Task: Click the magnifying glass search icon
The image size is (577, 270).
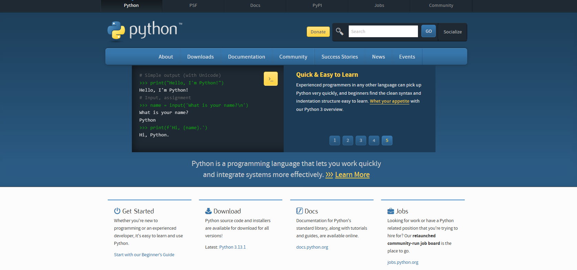Action: [339, 31]
